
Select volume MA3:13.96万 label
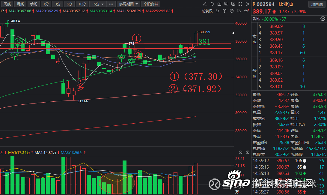[x=72, y=153]
